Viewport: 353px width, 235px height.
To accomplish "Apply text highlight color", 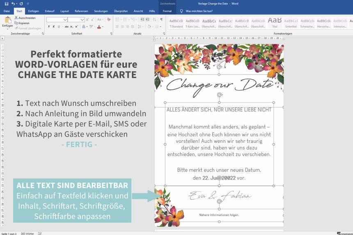I will click(x=91, y=27).
